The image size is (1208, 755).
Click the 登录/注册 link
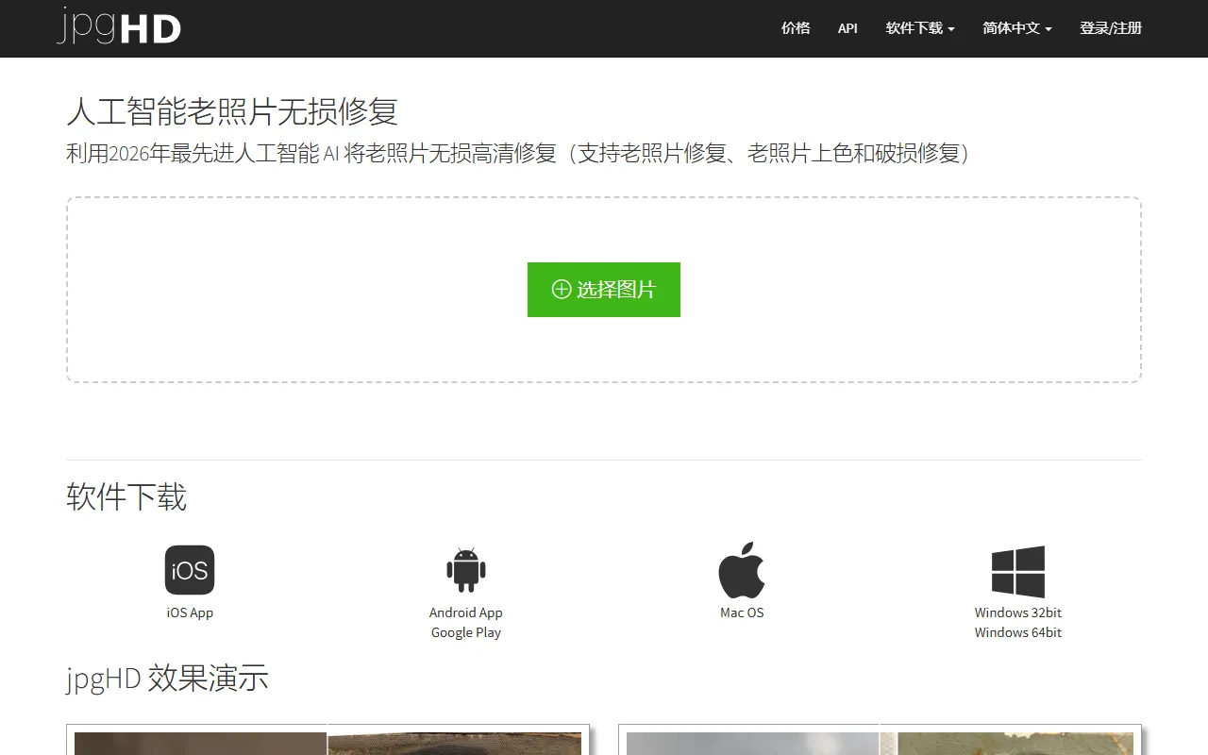pos(1111,28)
